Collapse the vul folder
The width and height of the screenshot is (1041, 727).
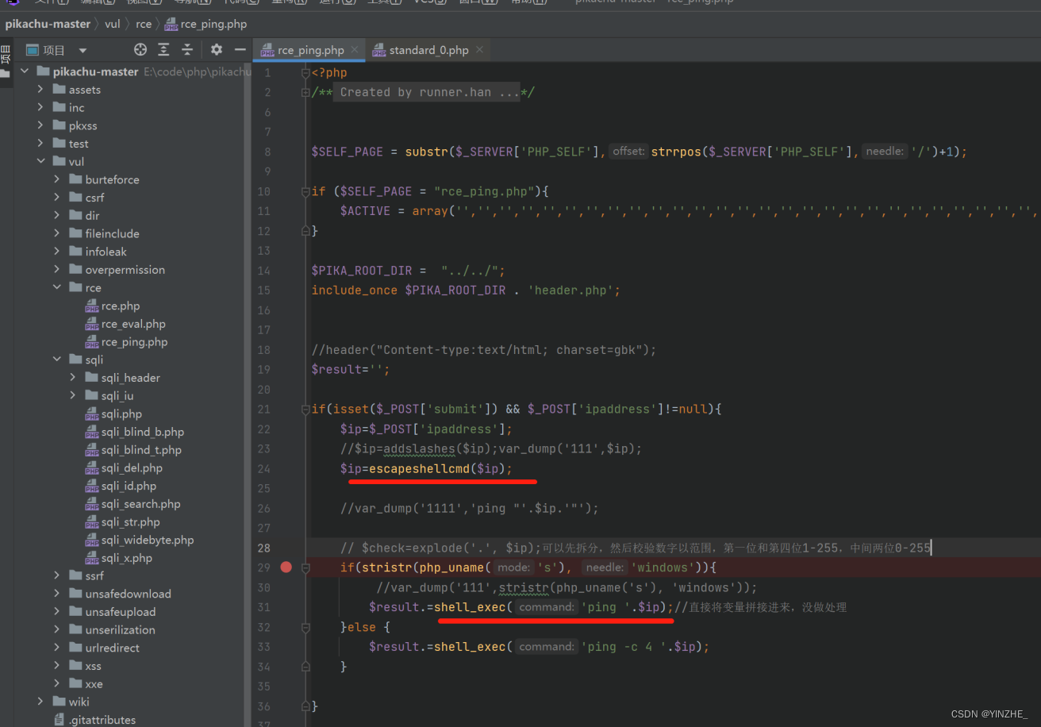40,162
